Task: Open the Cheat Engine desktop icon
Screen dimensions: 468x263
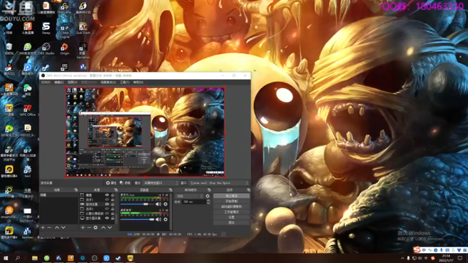Action: pyautogui.click(x=64, y=30)
